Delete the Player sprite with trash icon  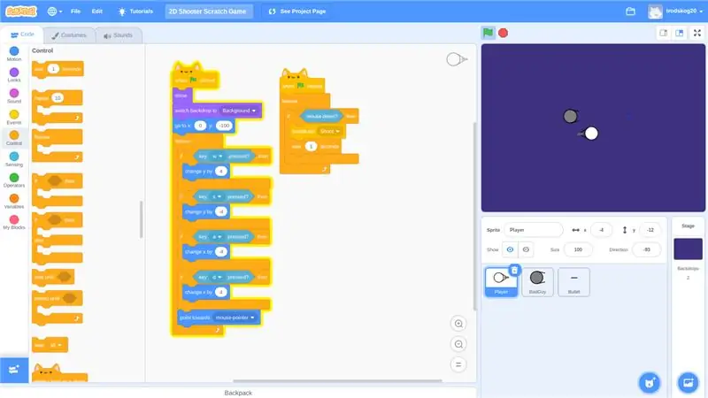point(514,270)
